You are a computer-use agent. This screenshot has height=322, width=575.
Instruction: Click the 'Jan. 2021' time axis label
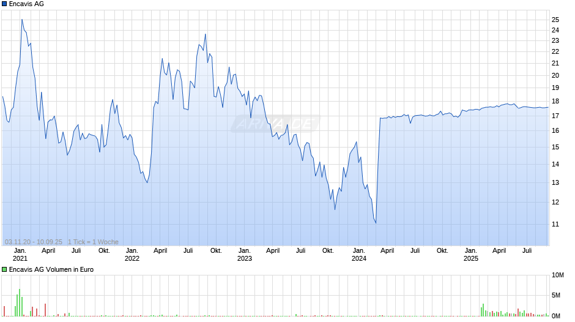click(20, 255)
